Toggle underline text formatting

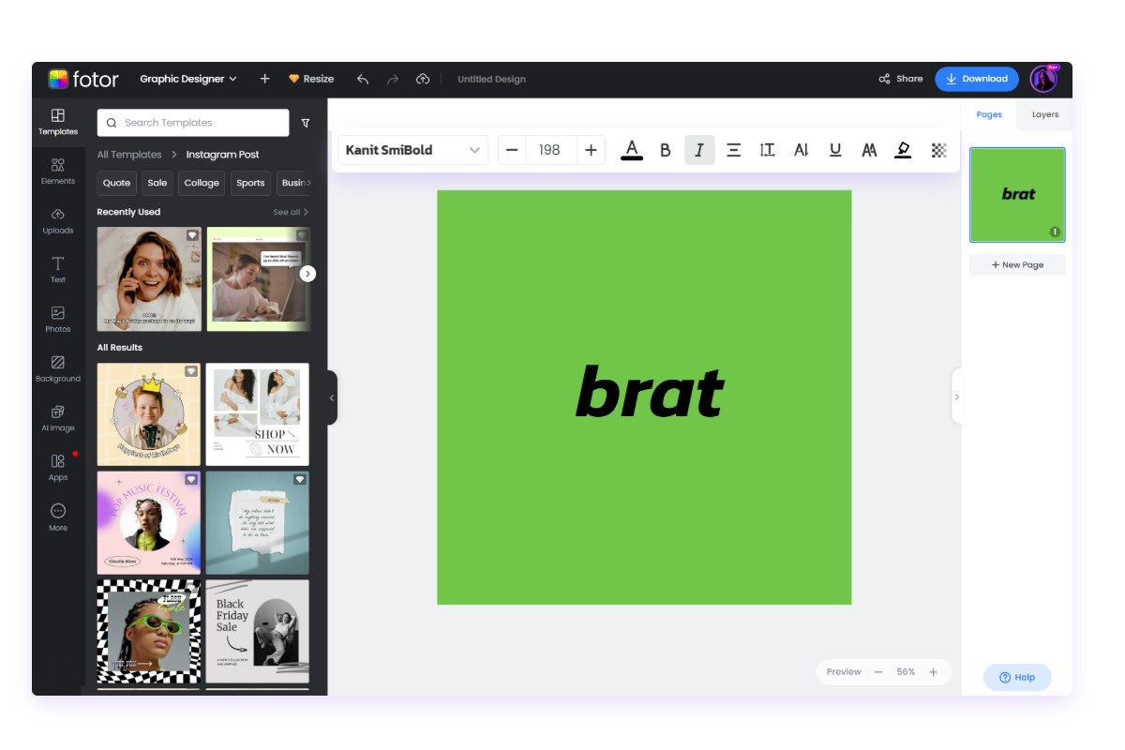835,150
